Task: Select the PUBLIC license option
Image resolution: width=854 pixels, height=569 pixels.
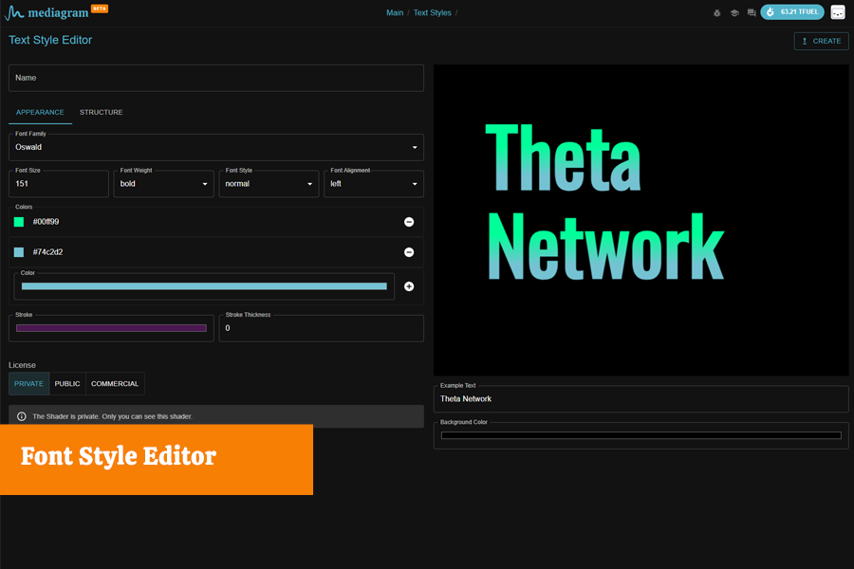Action: [x=67, y=384]
